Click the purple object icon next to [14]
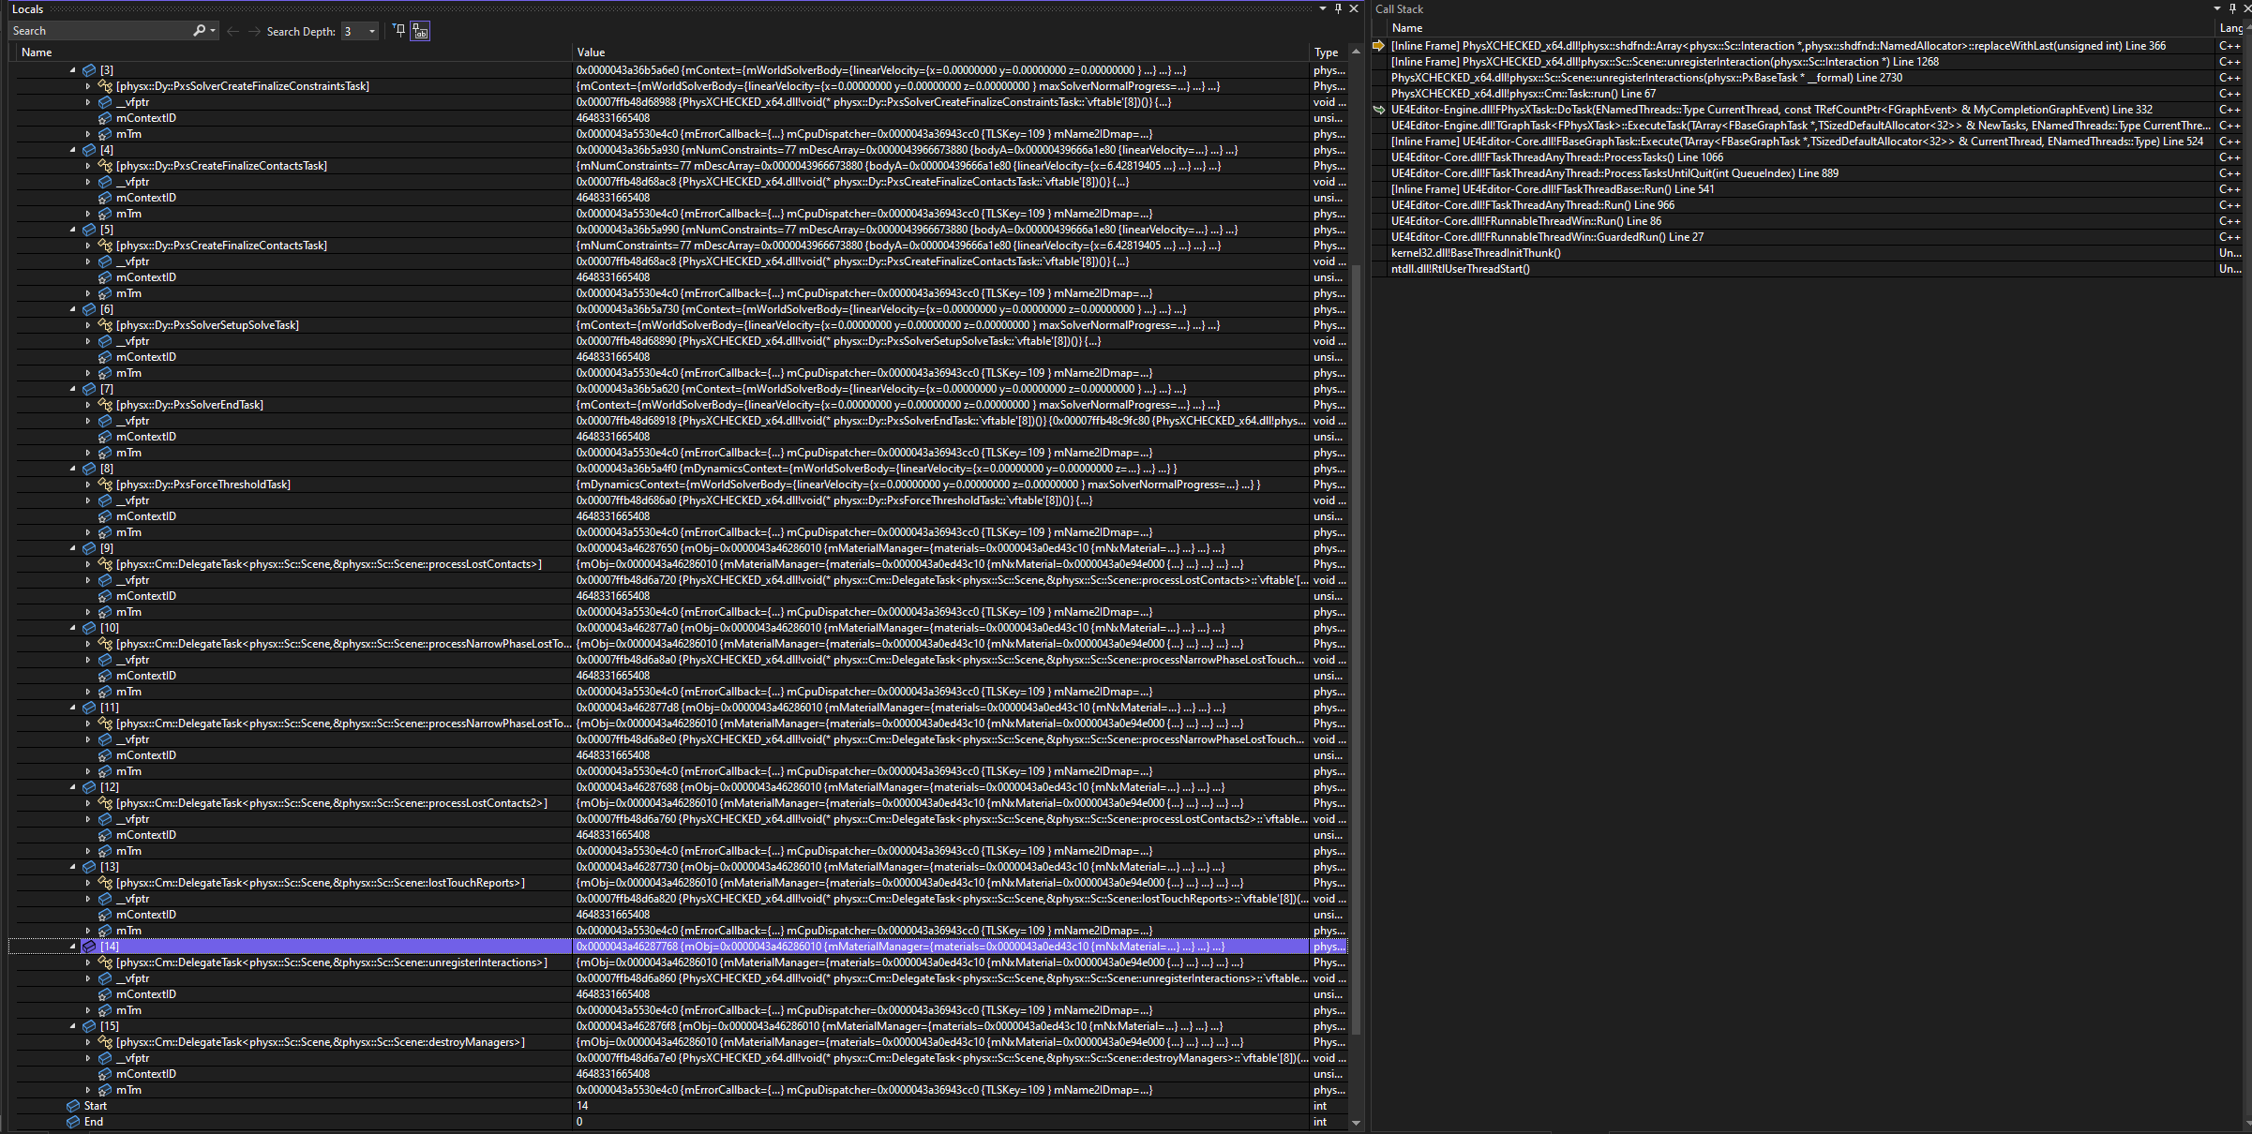2252x1134 pixels. coord(88,946)
